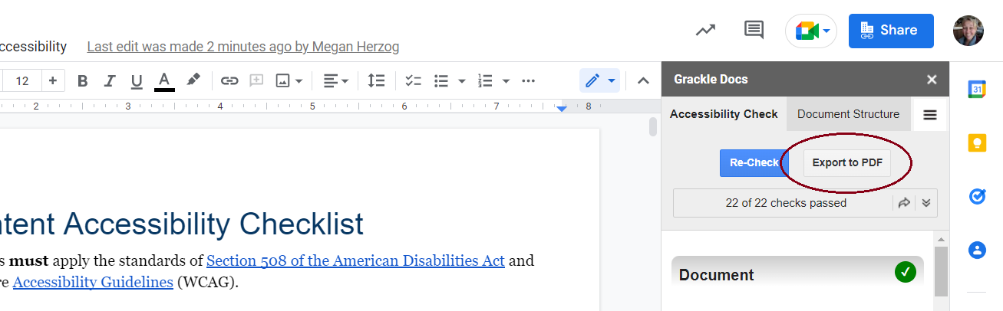Viewport: 1003px width, 311px height.
Task: Toggle italic formatting
Action: point(110,80)
